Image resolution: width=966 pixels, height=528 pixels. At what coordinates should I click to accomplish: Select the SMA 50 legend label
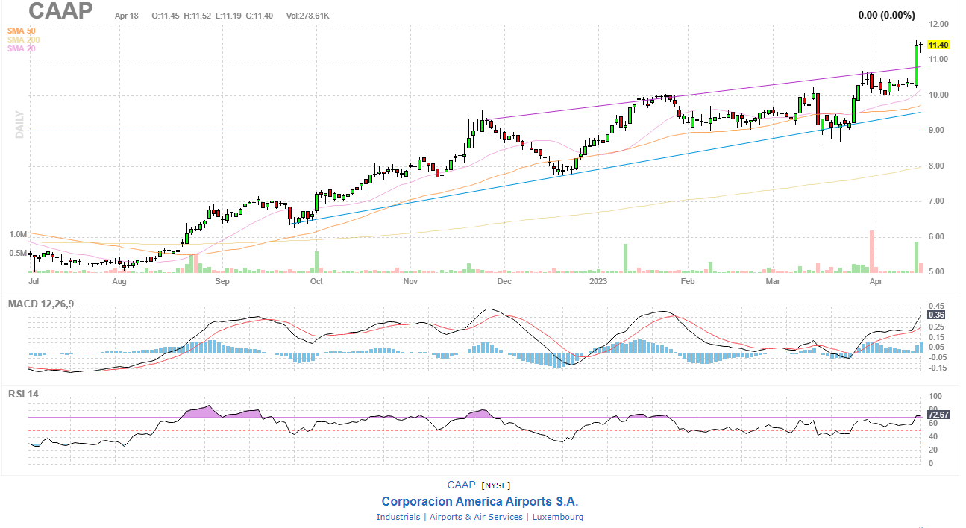click(x=22, y=31)
